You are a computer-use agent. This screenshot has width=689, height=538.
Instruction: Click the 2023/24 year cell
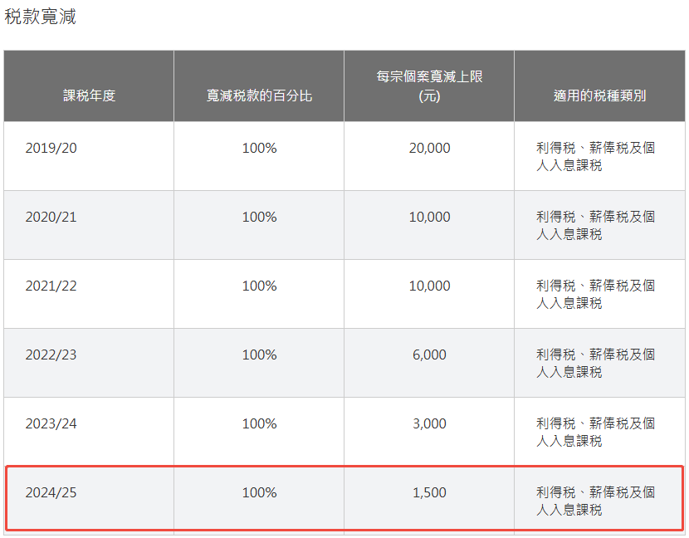point(51,423)
